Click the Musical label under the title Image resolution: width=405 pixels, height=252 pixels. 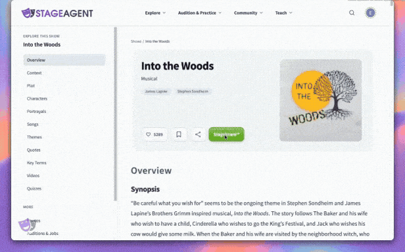(149, 79)
